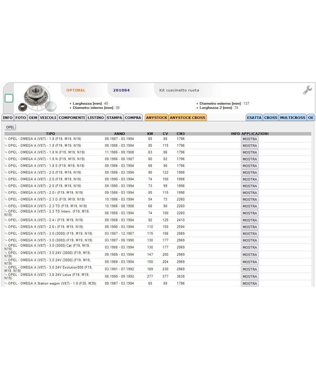The image size is (316, 369).
Task: Click MOSTRA for Omega A 2.4 i
Action: coord(250,220)
